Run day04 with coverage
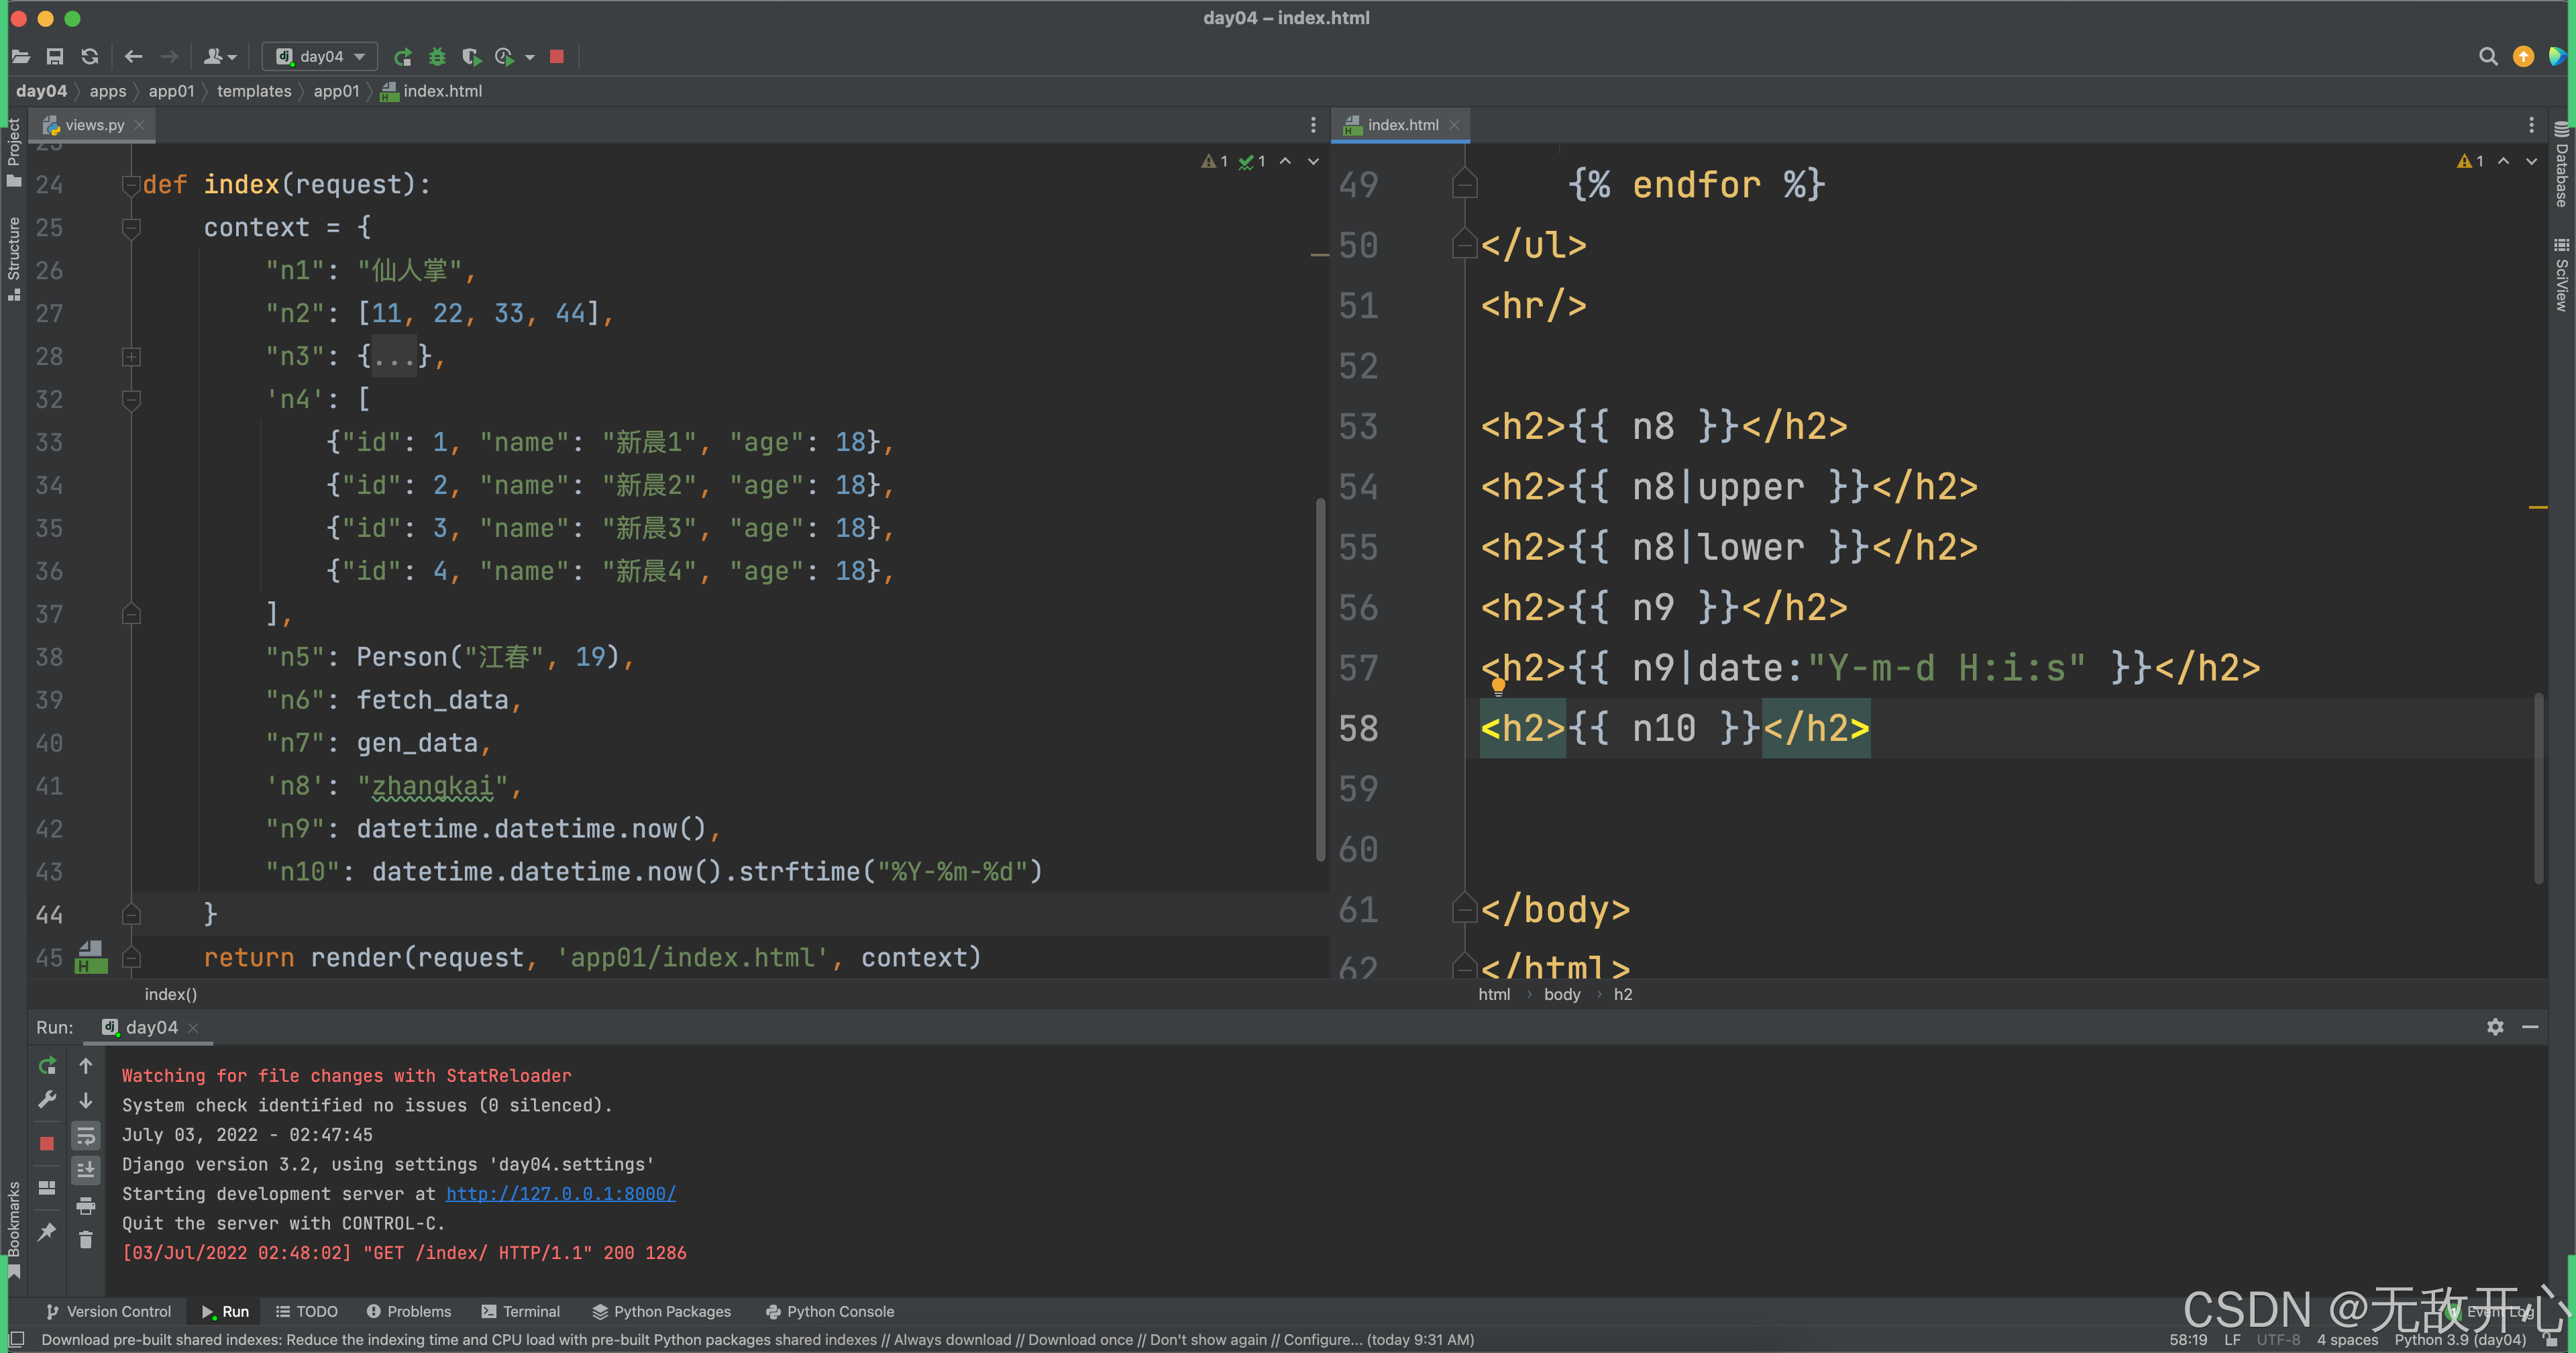This screenshot has width=2576, height=1353. pos(471,57)
